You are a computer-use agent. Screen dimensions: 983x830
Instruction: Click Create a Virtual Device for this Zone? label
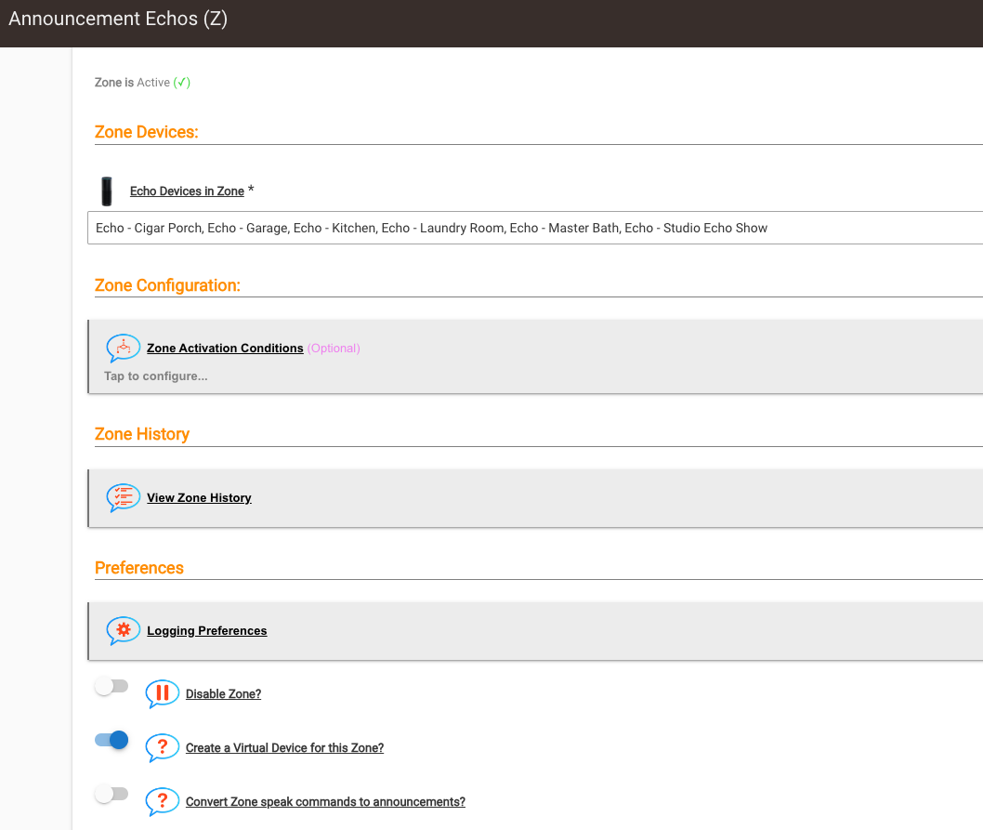pyautogui.click(x=284, y=748)
